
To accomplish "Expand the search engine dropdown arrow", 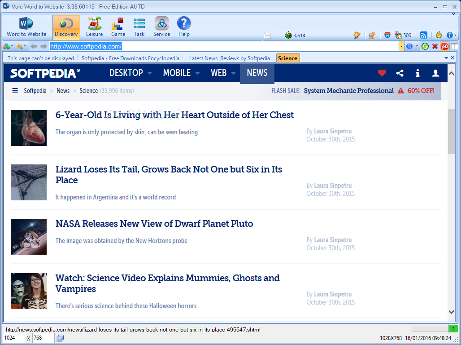I will [x=417, y=47].
